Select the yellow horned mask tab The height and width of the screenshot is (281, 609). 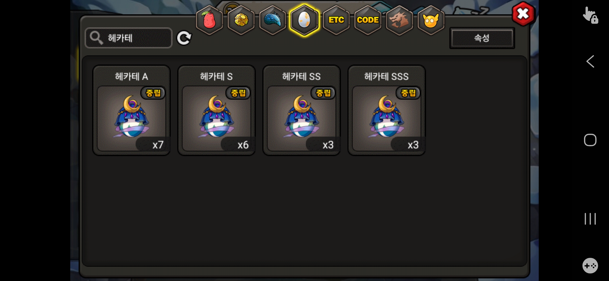coord(431,20)
